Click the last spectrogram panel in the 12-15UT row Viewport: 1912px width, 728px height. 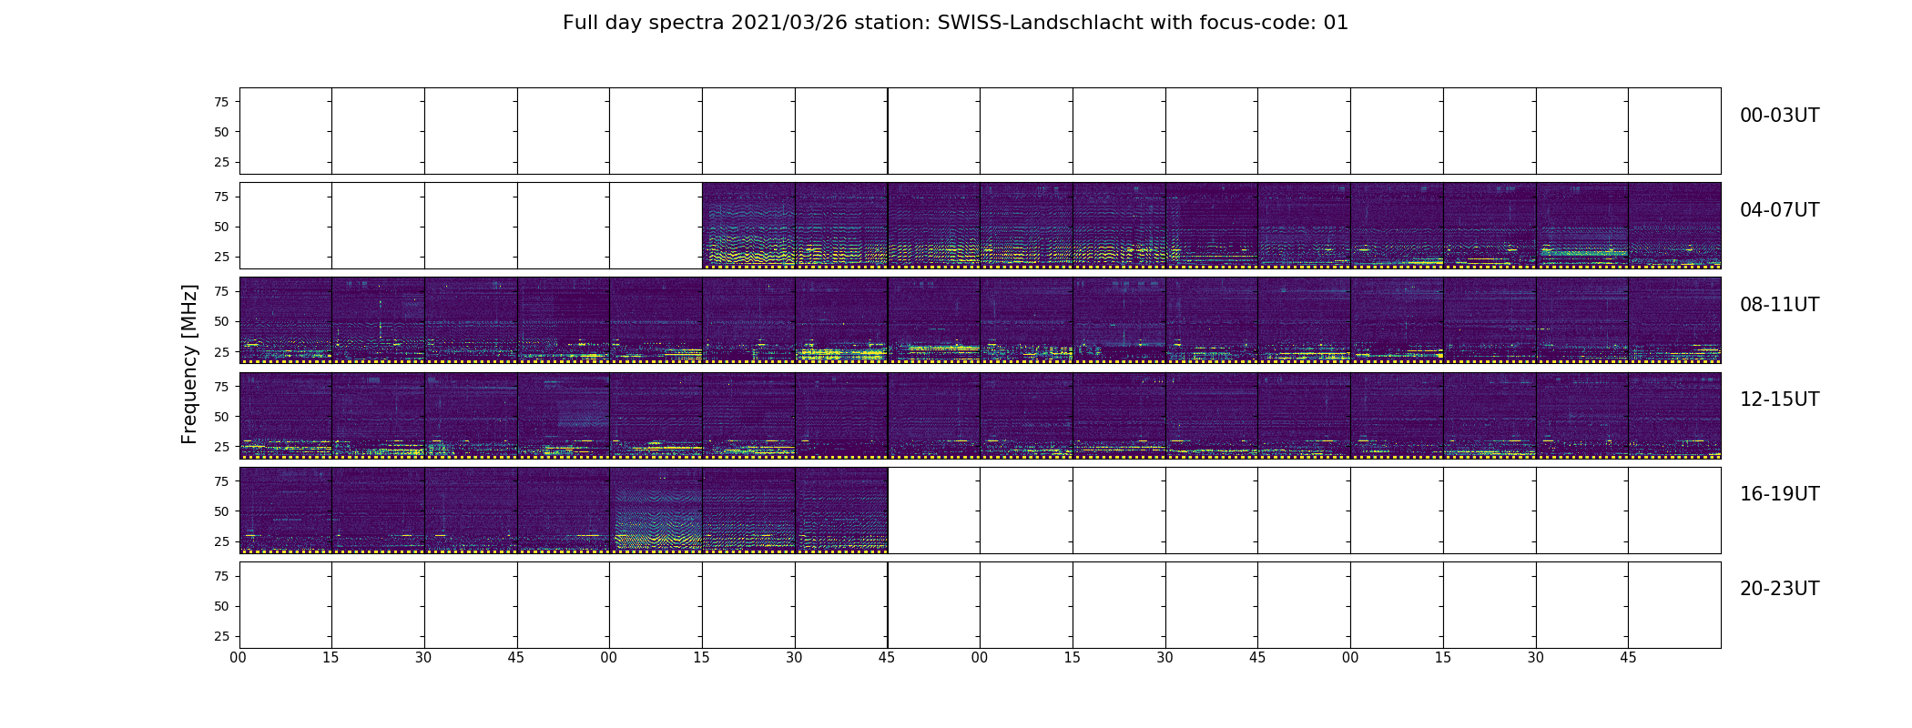tap(1674, 415)
